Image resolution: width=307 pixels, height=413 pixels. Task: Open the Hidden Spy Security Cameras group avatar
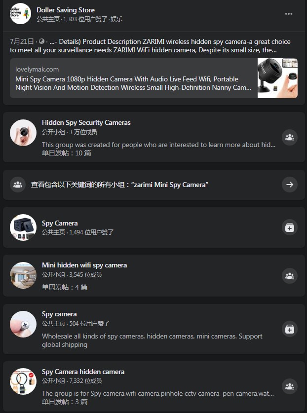tap(23, 133)
